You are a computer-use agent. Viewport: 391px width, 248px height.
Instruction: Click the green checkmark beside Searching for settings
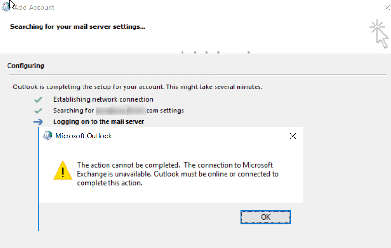point(38,111)
